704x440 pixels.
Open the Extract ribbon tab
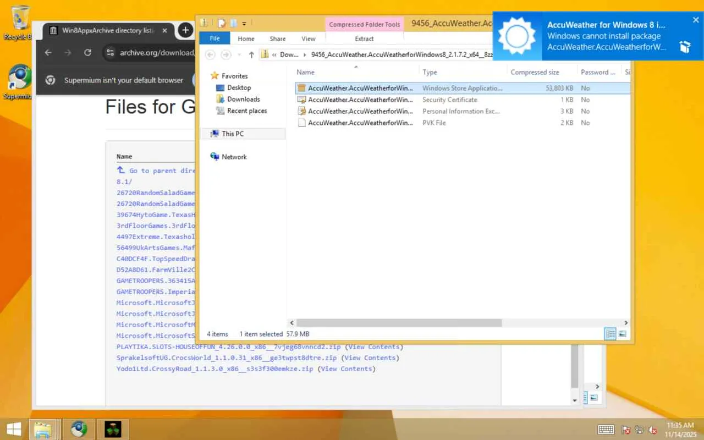pos(364,38)
